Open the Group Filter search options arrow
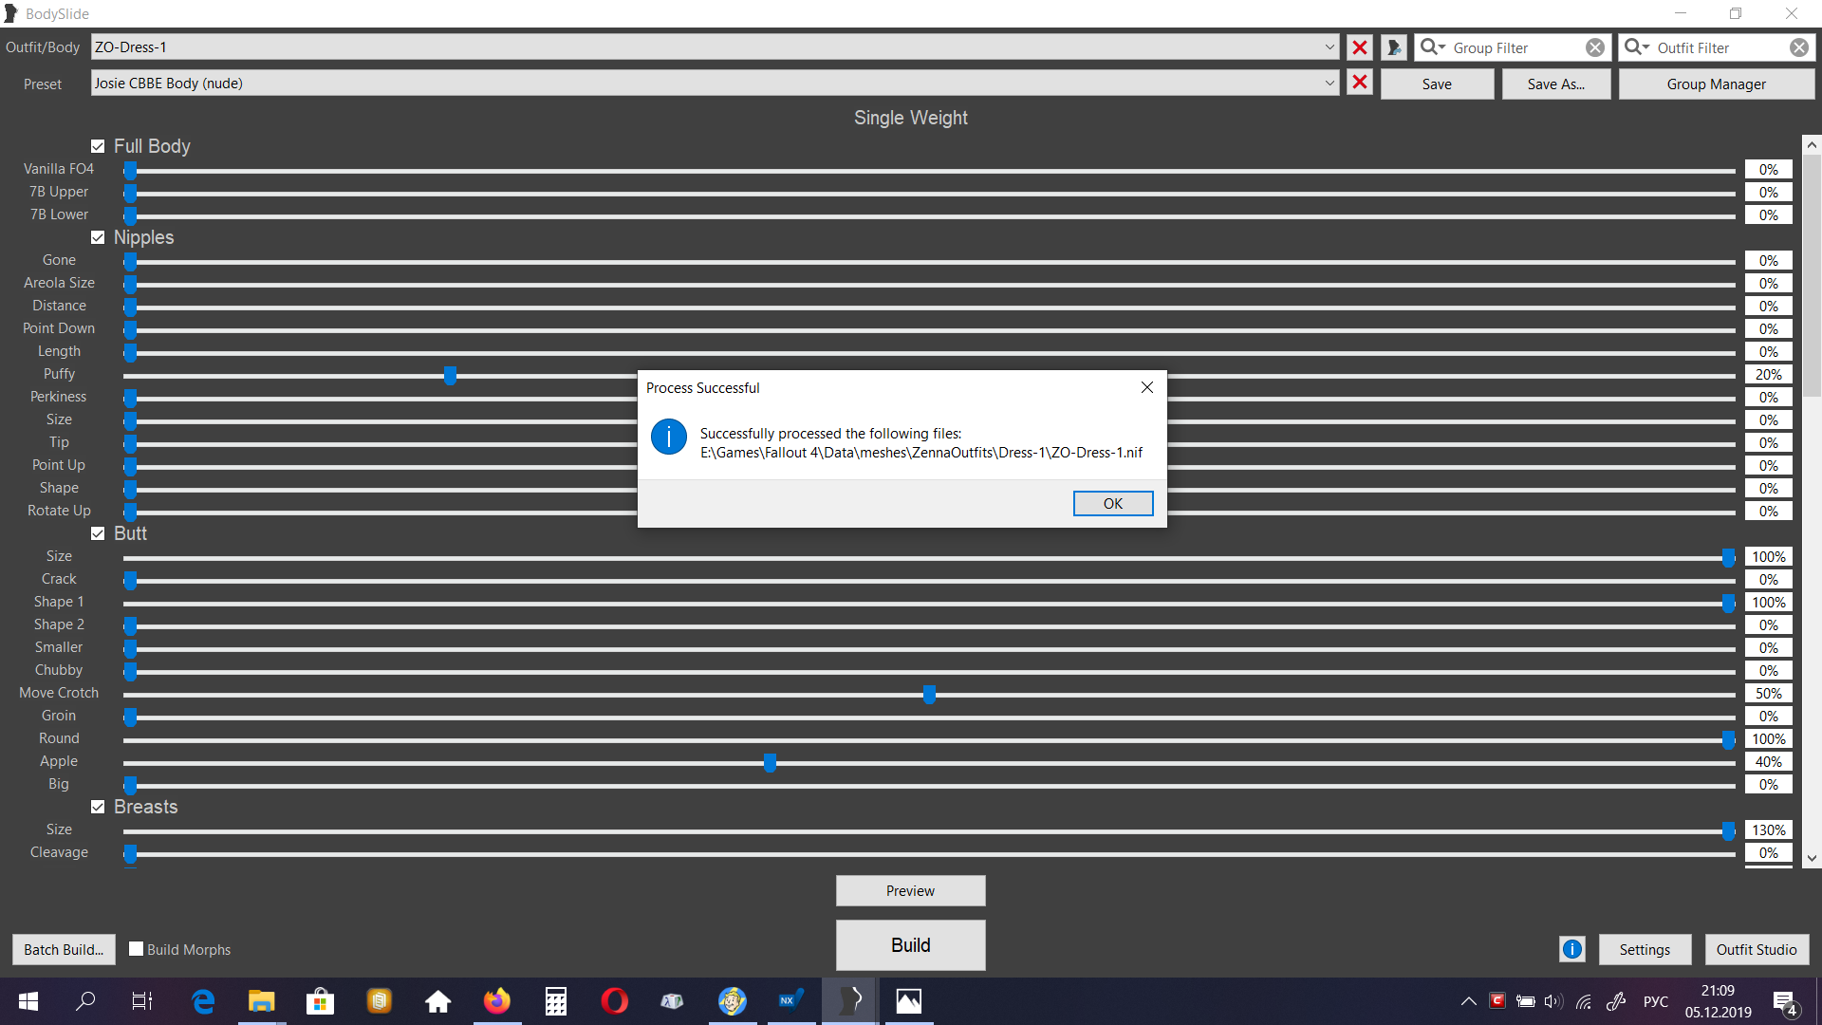Screen dimensions: 1822x1025 click(x=1442, y=47)
